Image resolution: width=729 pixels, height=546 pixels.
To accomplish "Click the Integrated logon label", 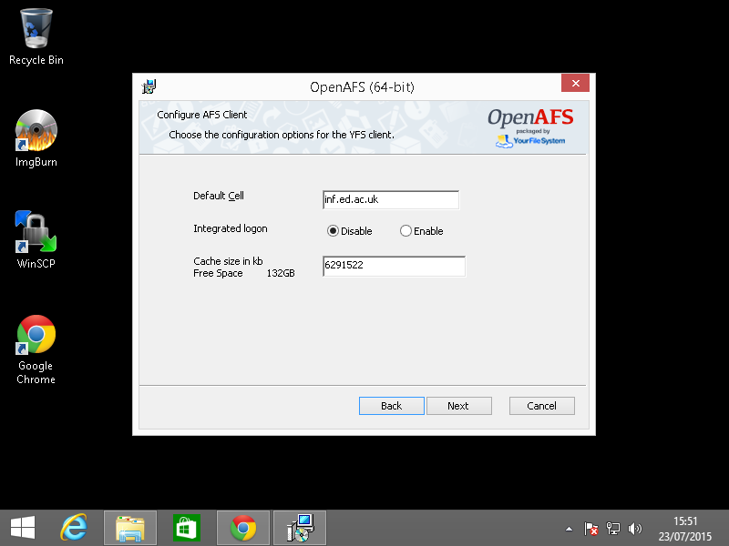I will (x=231, y=228).
